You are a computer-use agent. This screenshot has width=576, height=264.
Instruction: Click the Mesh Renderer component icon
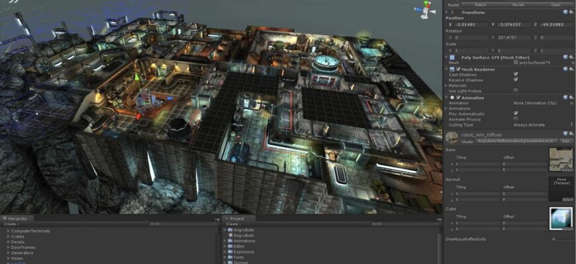point(452,69)
